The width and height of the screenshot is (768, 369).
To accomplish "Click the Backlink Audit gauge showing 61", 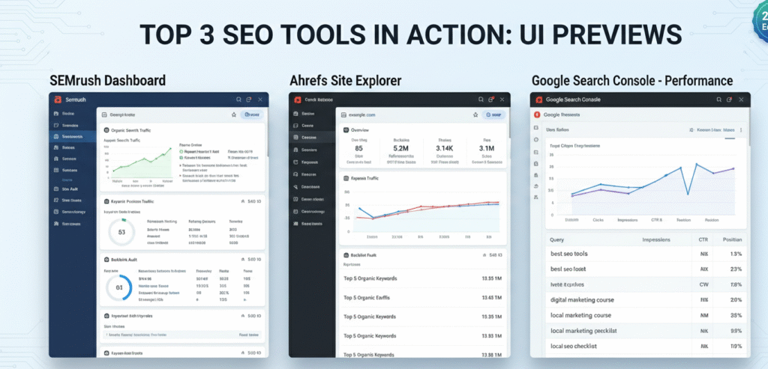I will 119,287.
